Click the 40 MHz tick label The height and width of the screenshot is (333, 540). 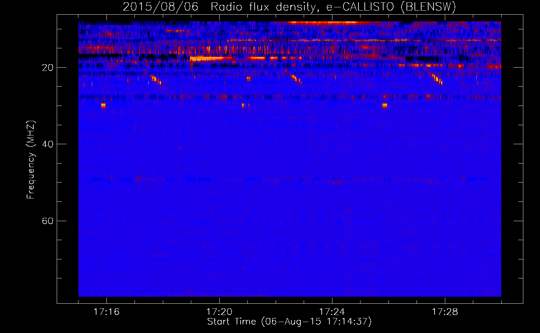tap(47, 144)
